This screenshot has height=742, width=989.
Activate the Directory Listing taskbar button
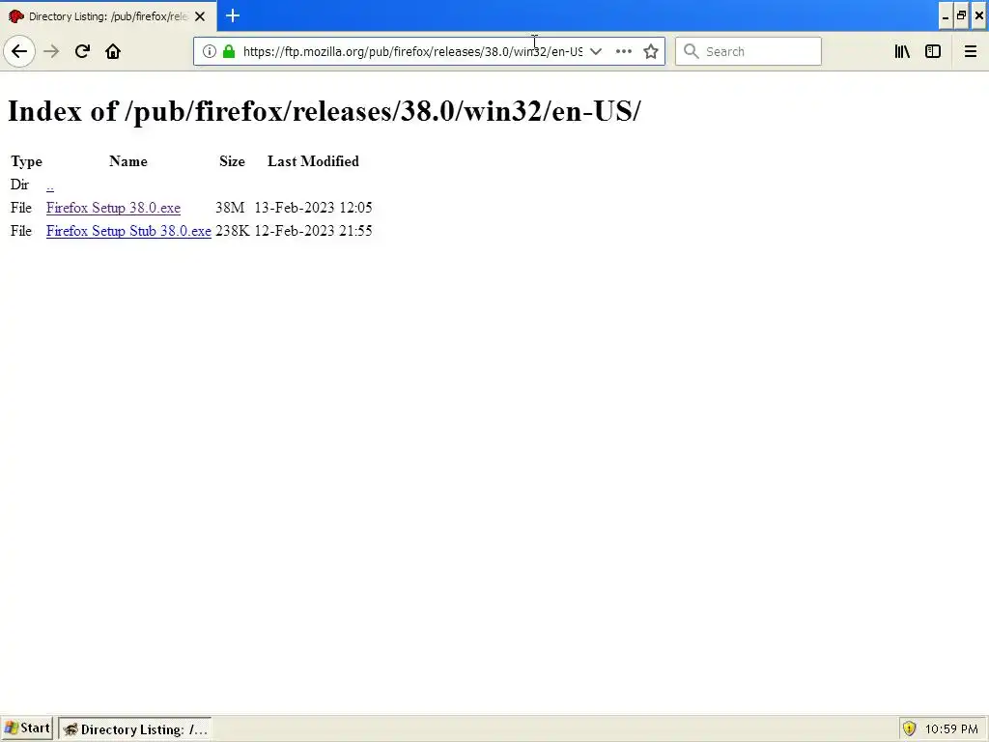[135, 728]
